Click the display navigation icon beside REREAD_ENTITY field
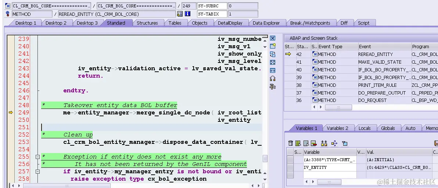Viewport: 438px width, 188px height. pos(180,14)
